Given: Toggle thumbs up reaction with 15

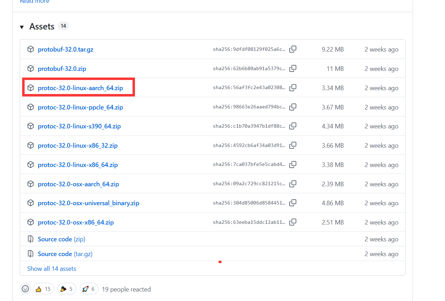Looking at the screenshot, I should click(44, 289).
